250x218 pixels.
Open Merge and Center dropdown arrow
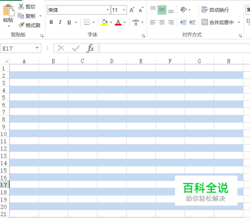[x=239, y=22]
